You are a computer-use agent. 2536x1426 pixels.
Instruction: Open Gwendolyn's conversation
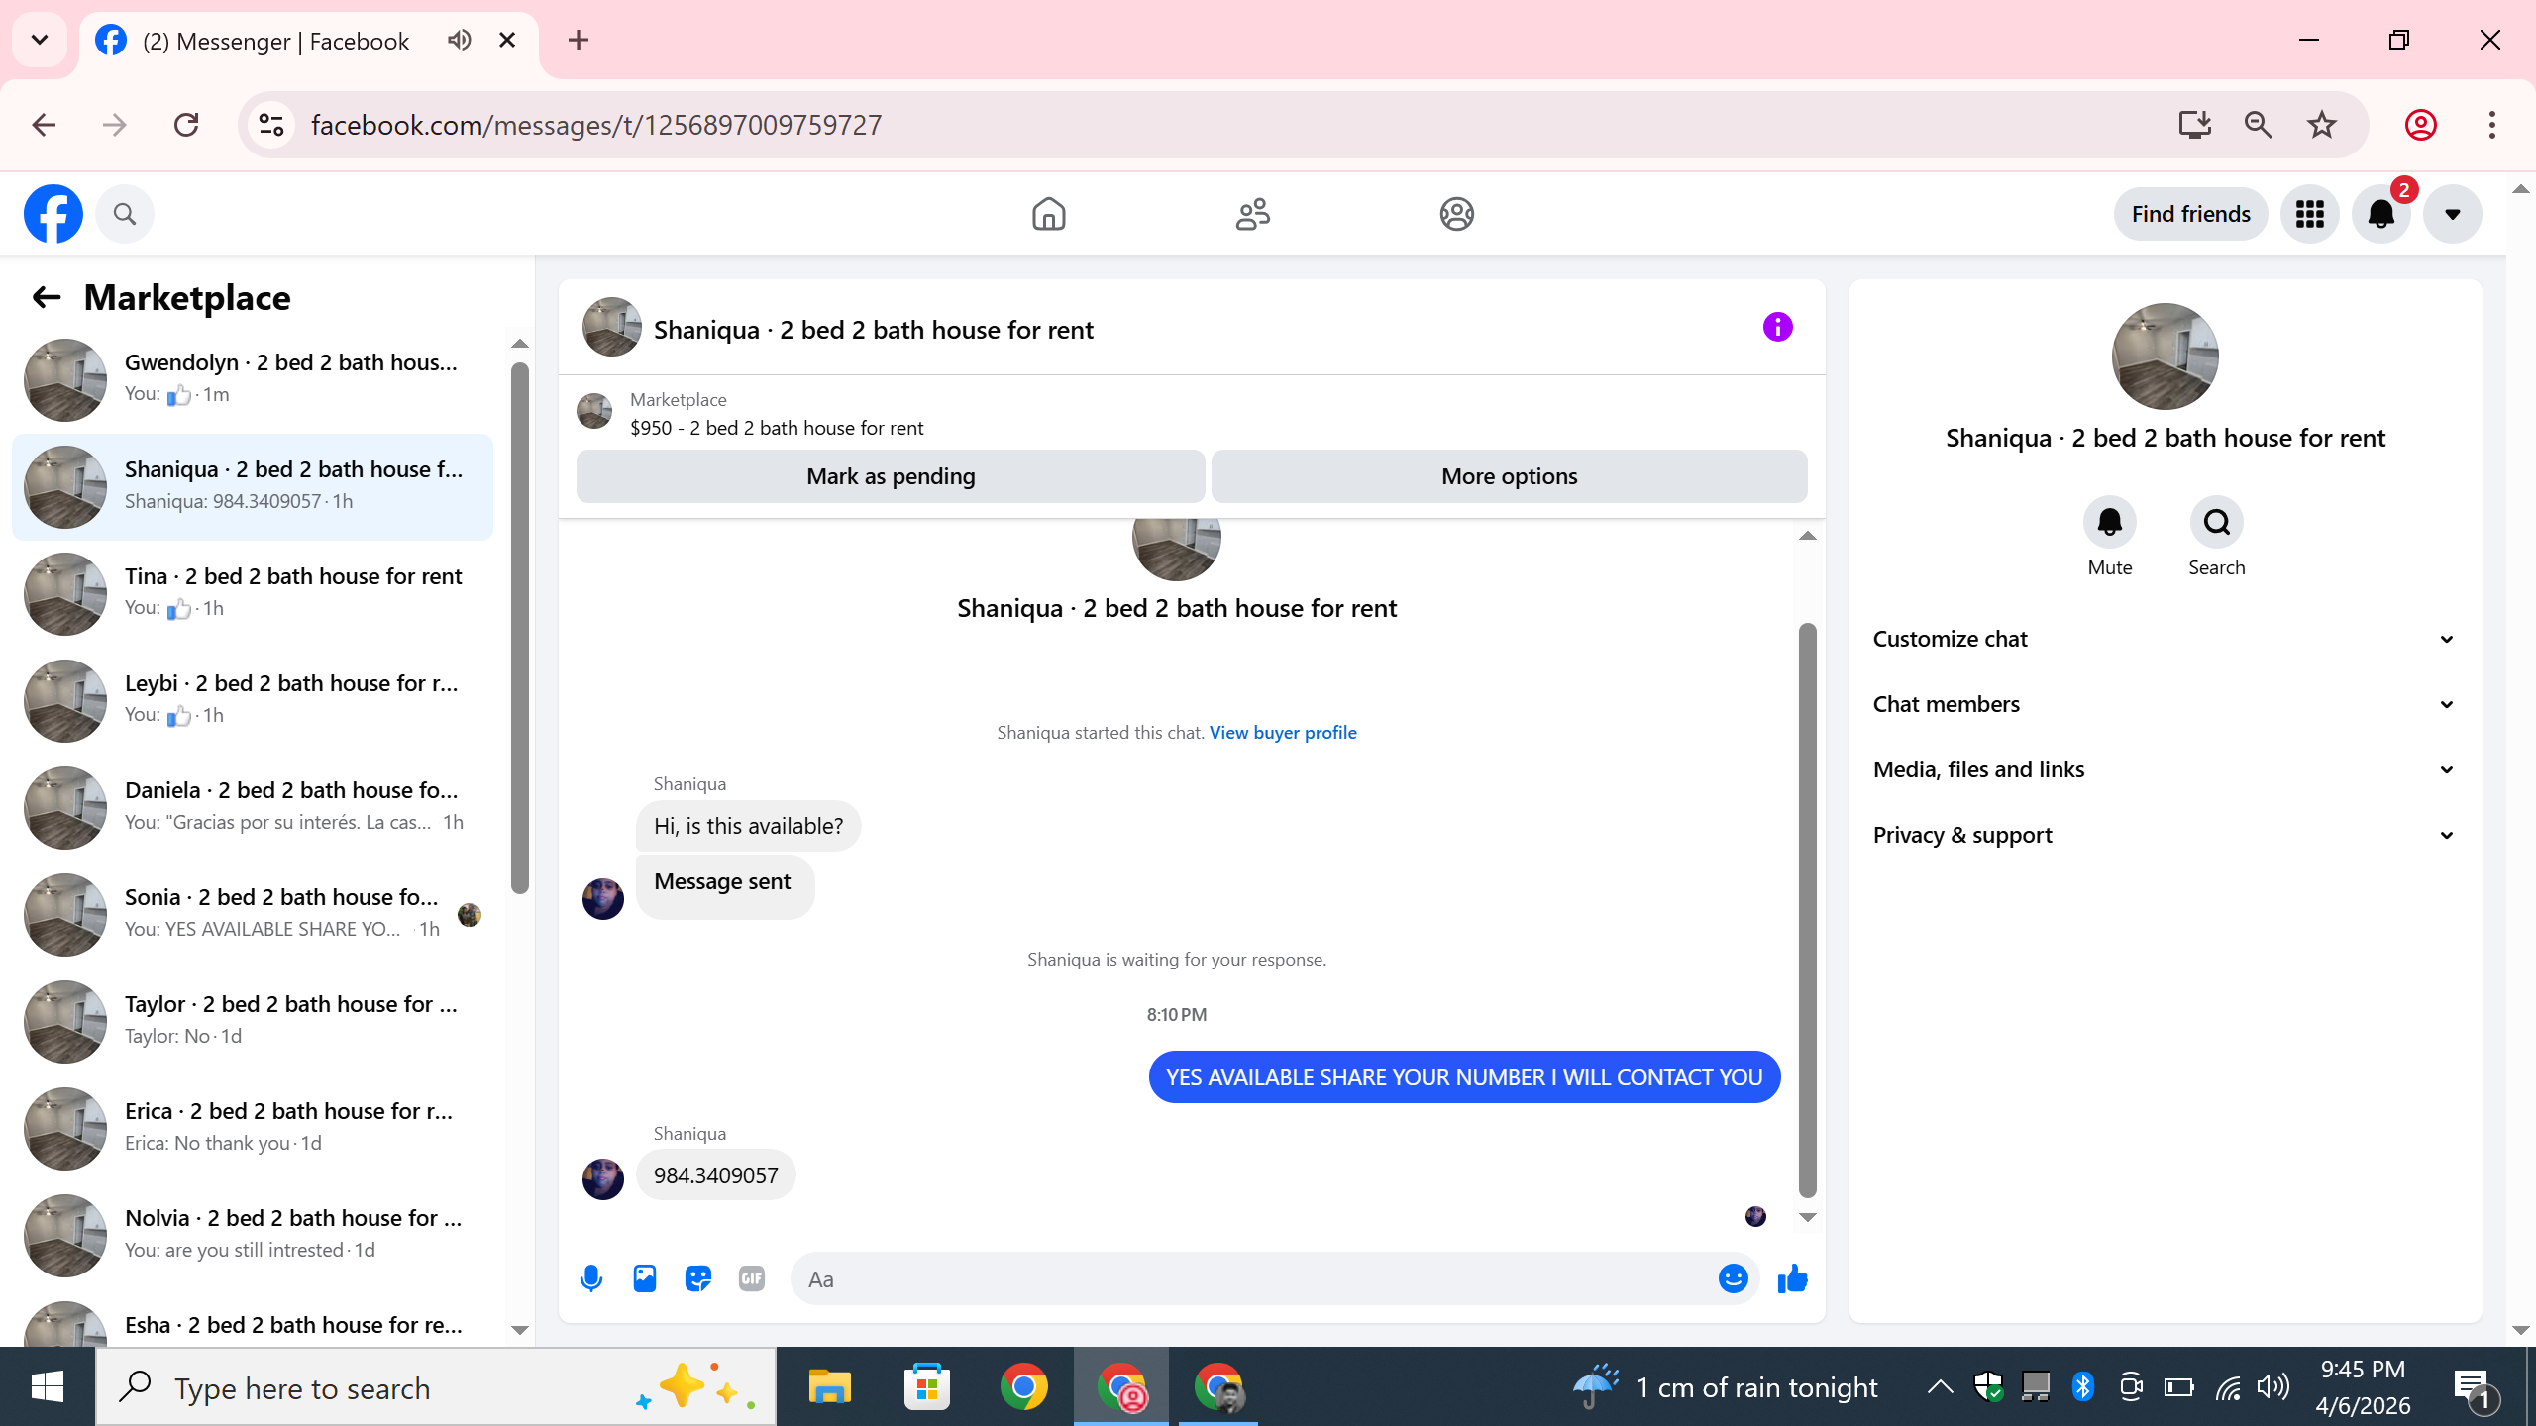coord(253,380)
